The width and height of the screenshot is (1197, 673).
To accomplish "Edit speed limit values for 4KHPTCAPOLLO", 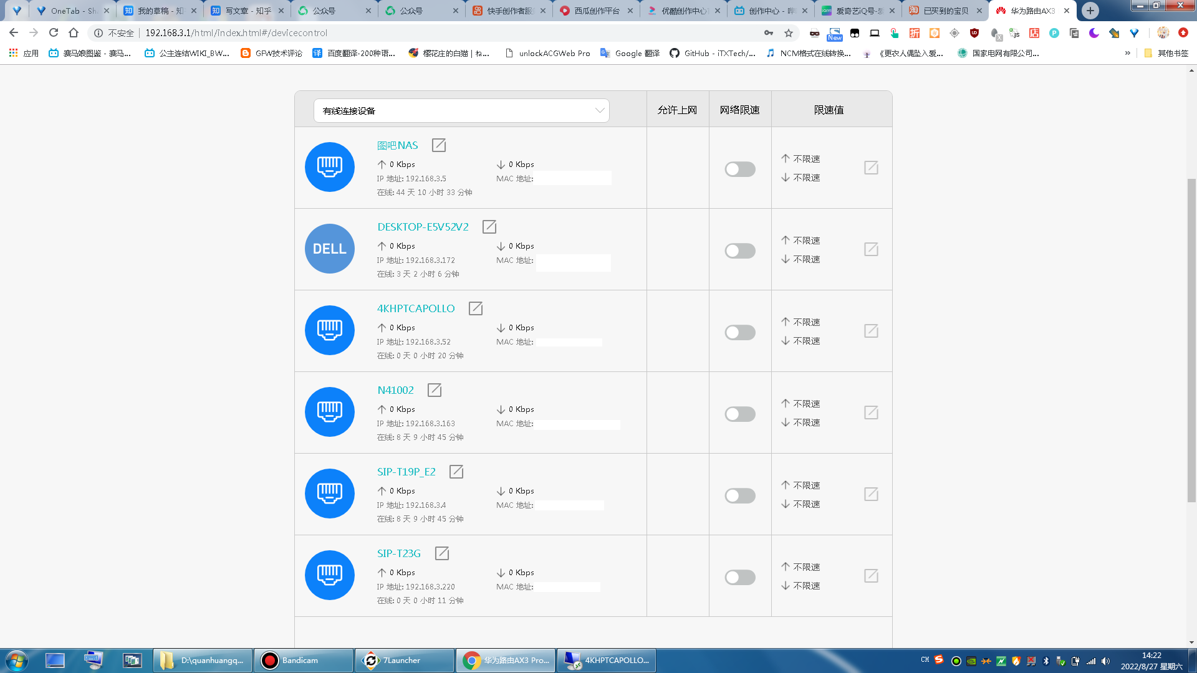I will click(x=871, y=331).
